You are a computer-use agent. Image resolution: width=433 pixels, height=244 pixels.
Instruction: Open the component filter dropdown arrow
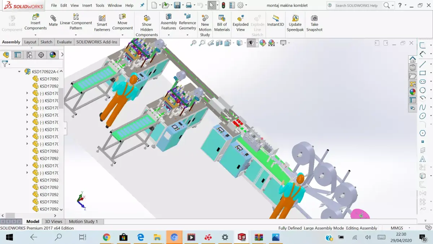click(x=9, y=64)
